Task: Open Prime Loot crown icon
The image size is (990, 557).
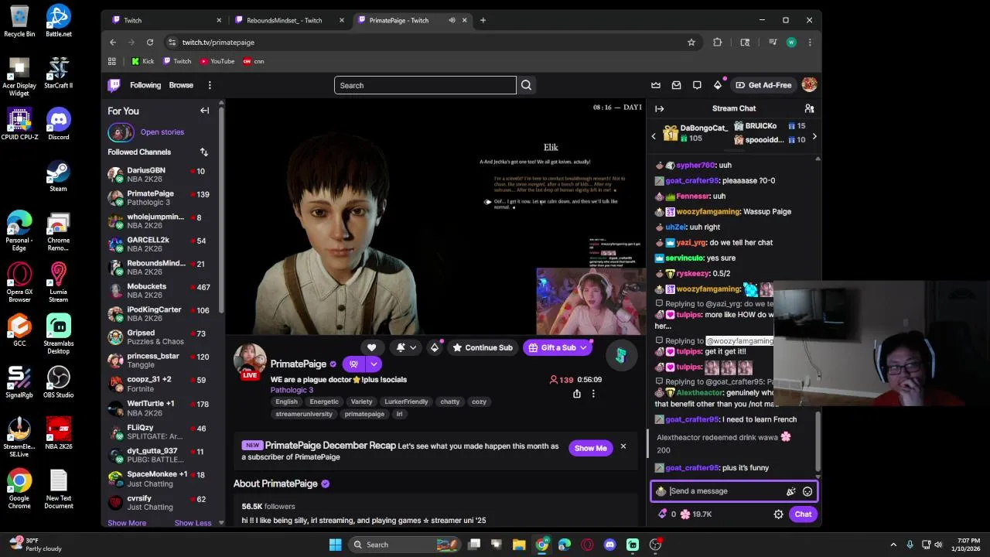Action: tap(656, 85)
